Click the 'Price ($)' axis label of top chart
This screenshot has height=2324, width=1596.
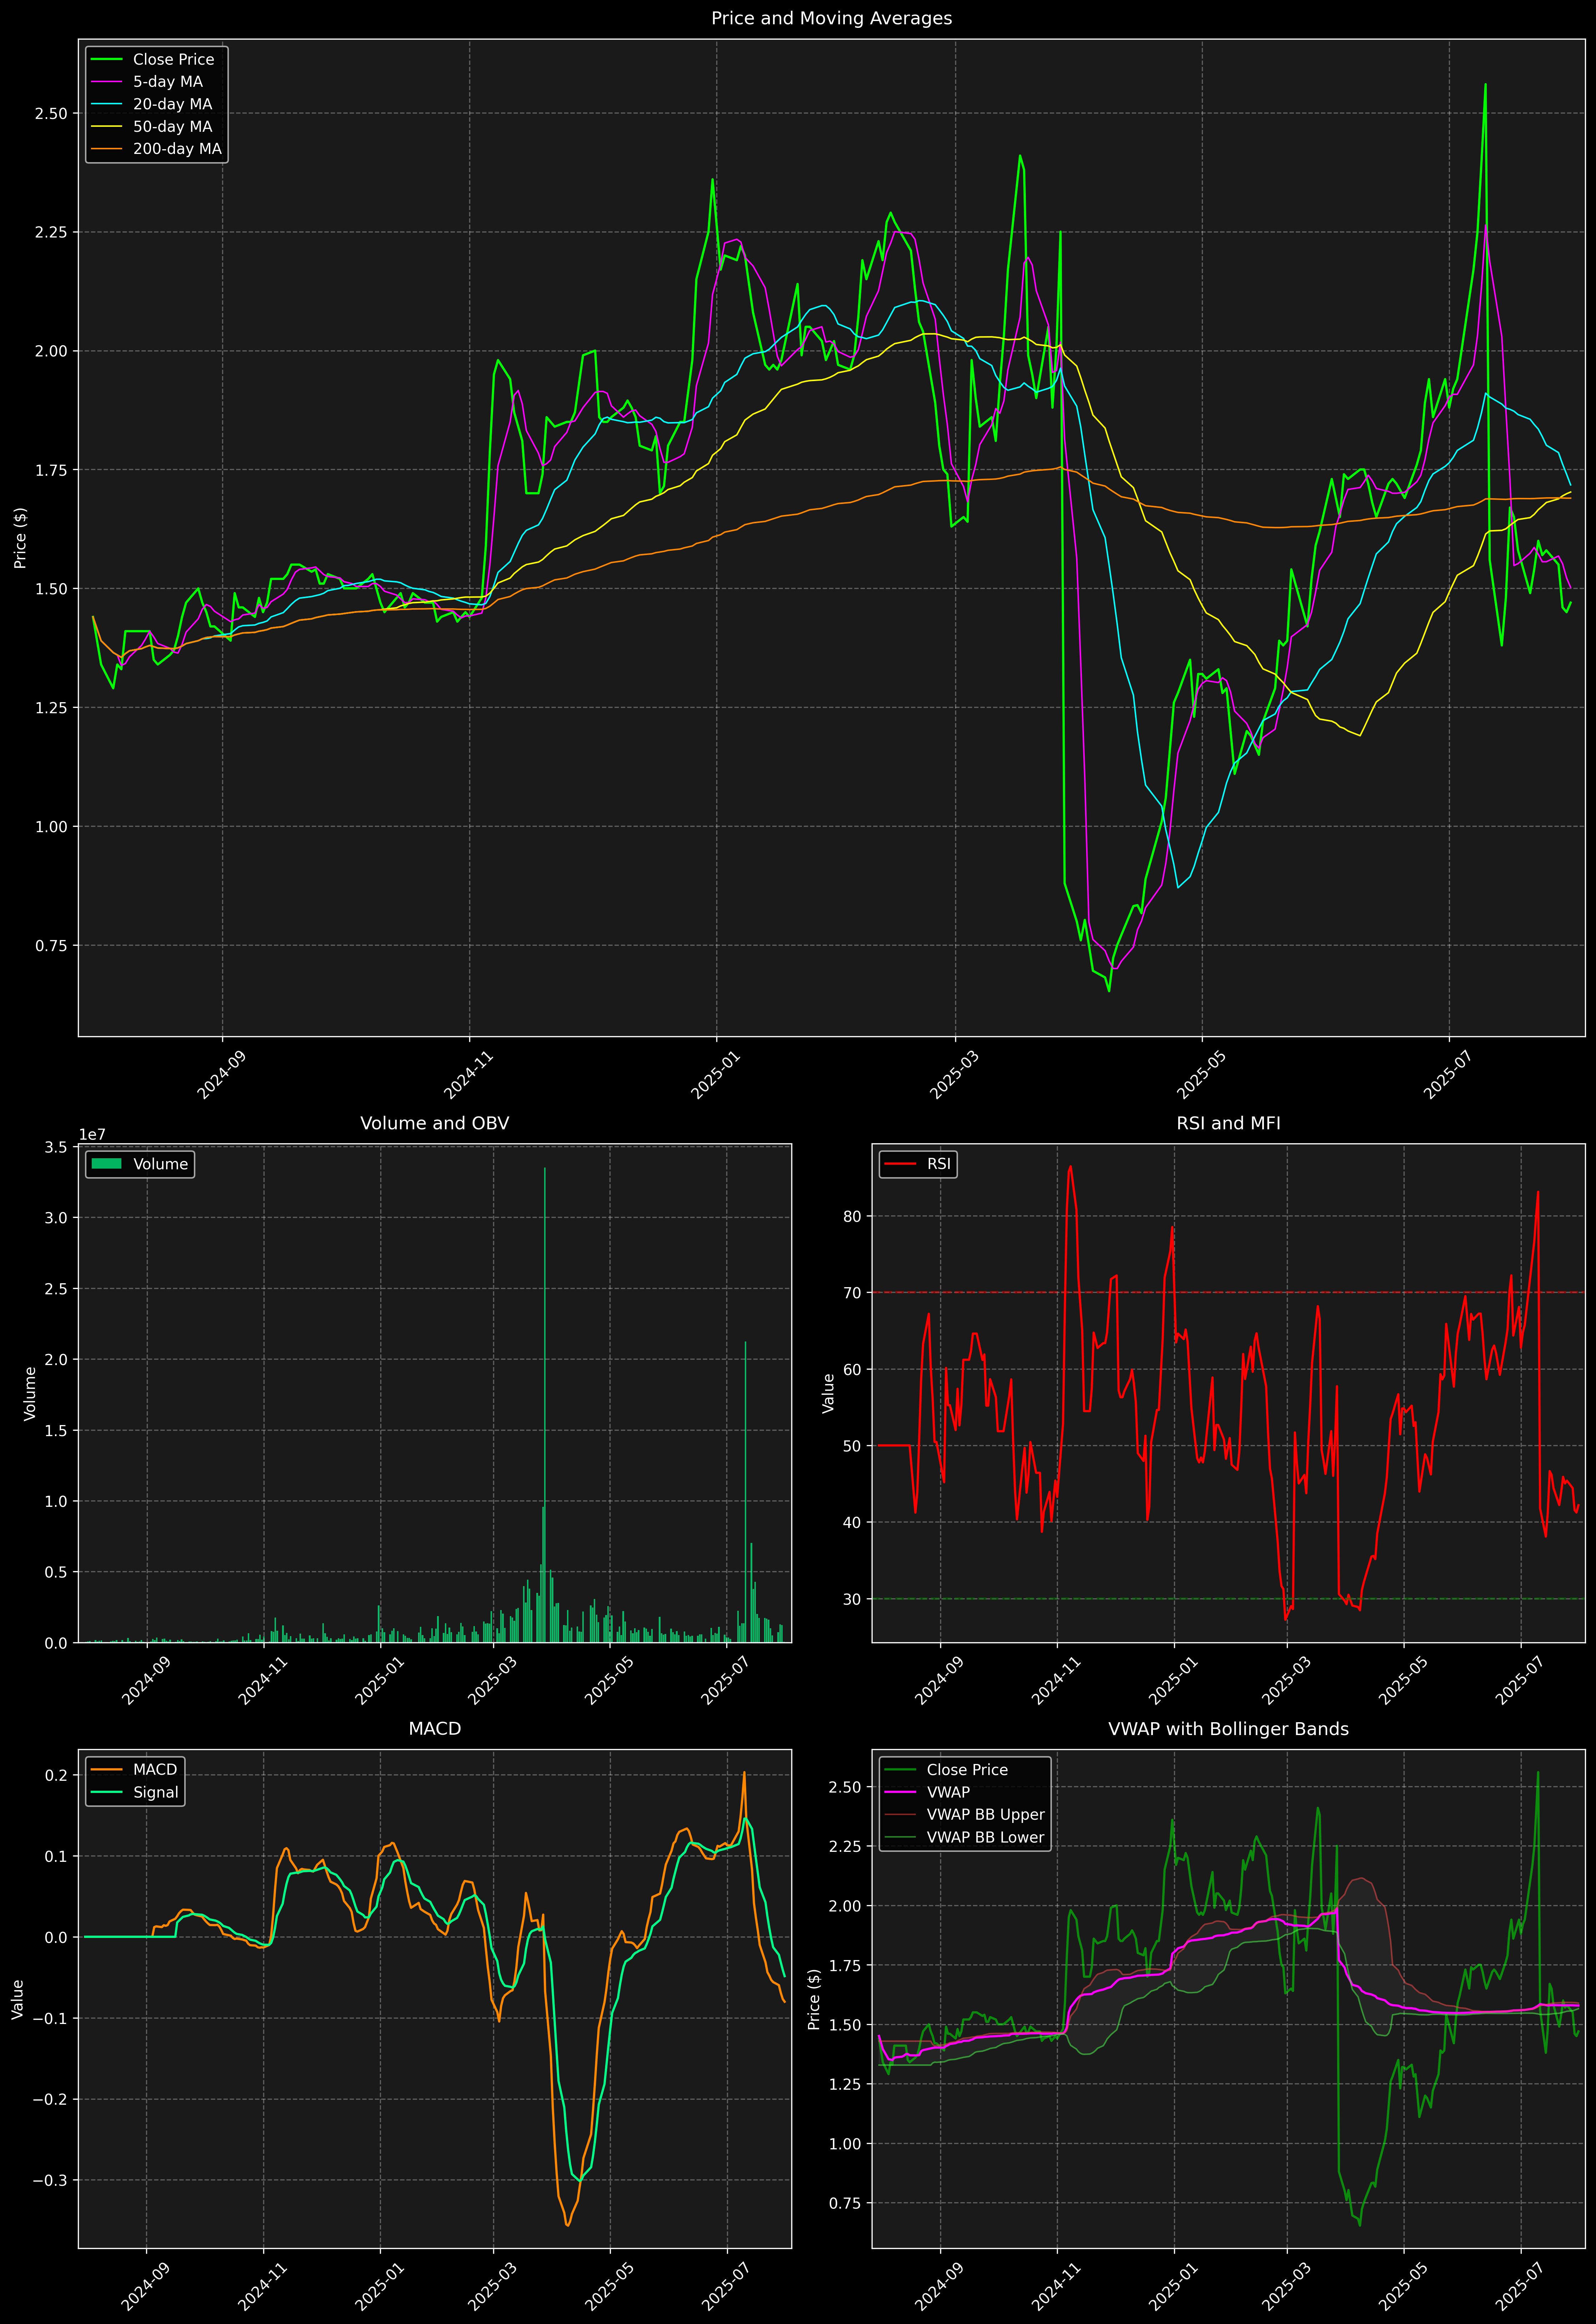[x=20, y=538]
